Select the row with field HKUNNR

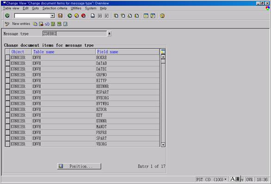pyautogui.click(x=7, y=86)
